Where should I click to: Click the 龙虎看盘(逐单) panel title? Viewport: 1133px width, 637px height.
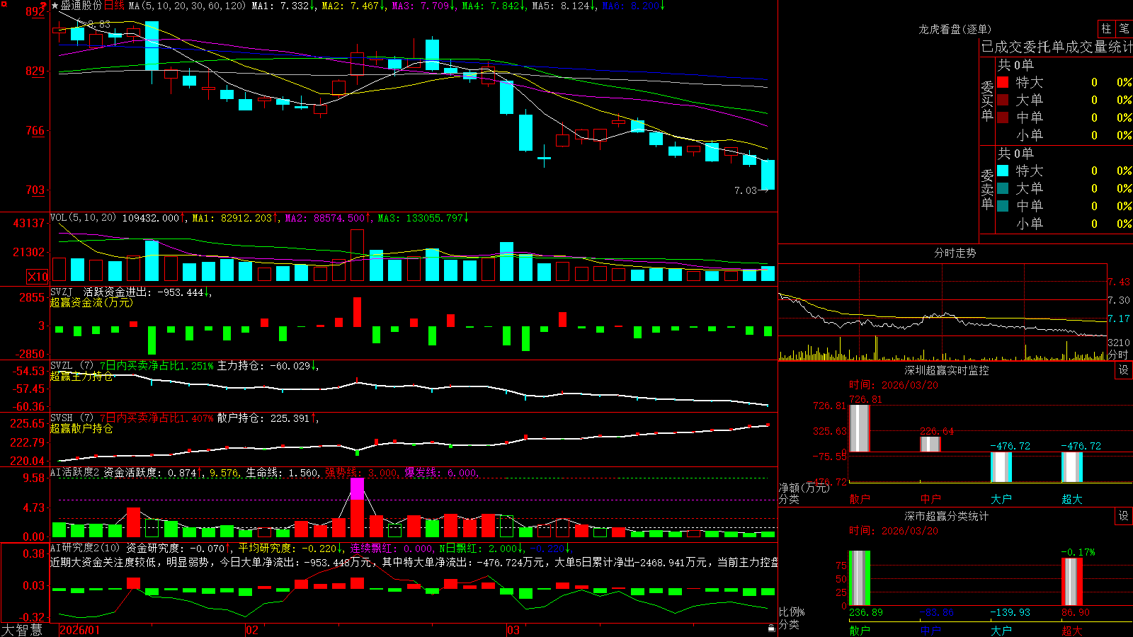pyautogui.click(x=955, y=29)
